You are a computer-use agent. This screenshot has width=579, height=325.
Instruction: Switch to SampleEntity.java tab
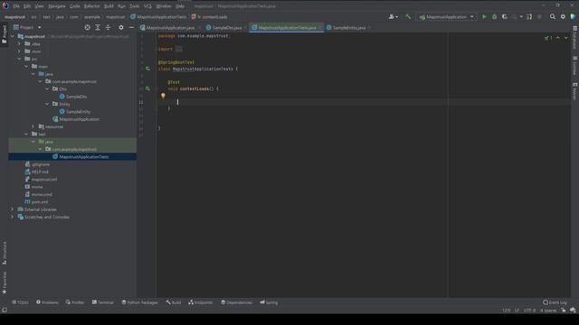[348, 27]
